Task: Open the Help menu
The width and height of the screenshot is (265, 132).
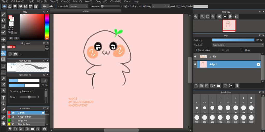Action: (136, 1)
